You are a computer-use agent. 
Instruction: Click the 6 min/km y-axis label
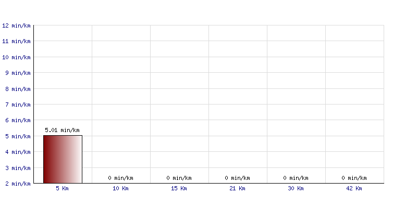18,121
